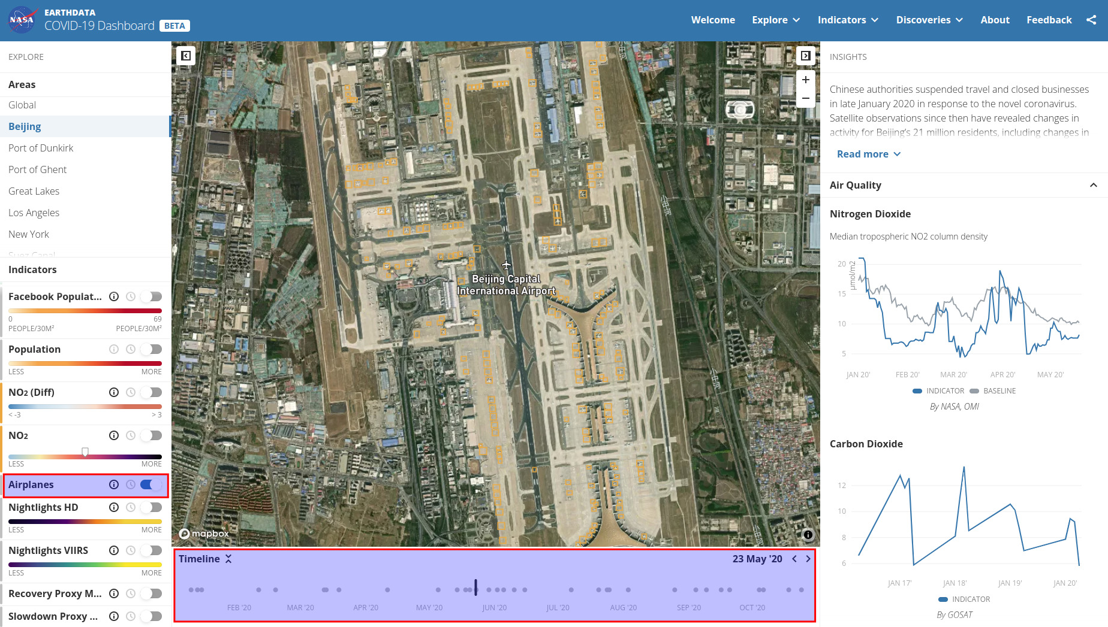Open the Feedback link
This screenshot has height=627, width=1108.
(x=1049, y=20)
